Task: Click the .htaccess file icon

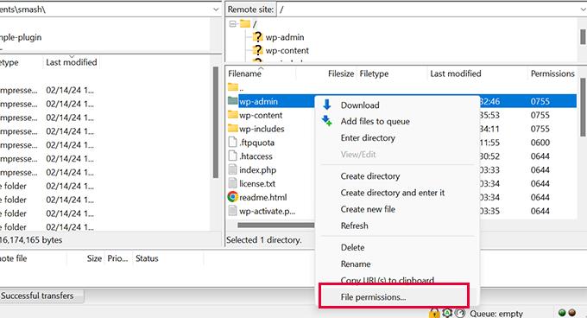Action: [x=232, y=156]
